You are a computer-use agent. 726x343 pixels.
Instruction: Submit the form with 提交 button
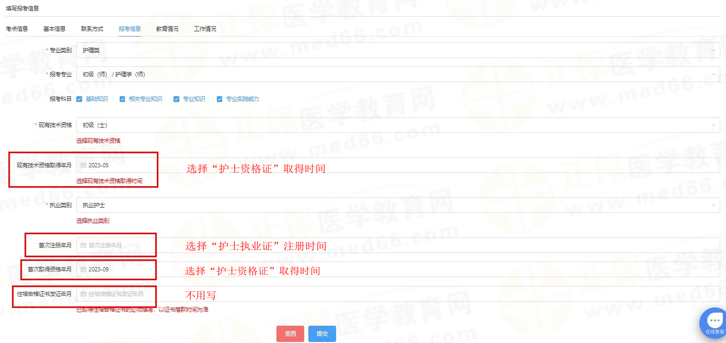click(322, 334)
